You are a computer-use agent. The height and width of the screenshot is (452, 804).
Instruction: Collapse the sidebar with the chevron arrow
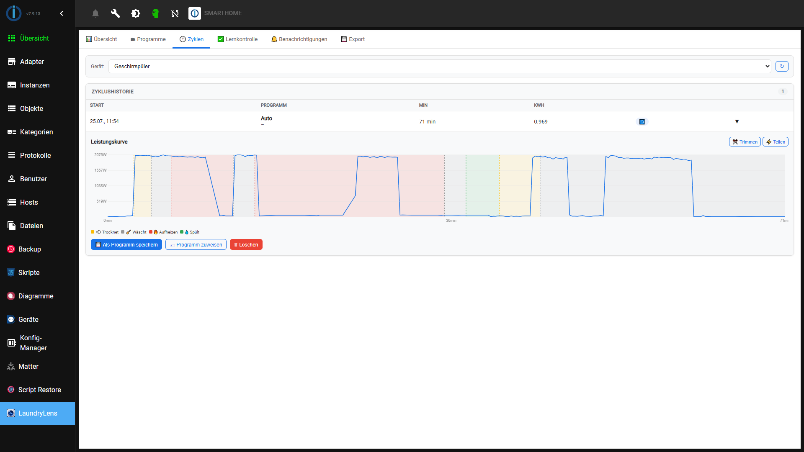(x=62, y=13)
